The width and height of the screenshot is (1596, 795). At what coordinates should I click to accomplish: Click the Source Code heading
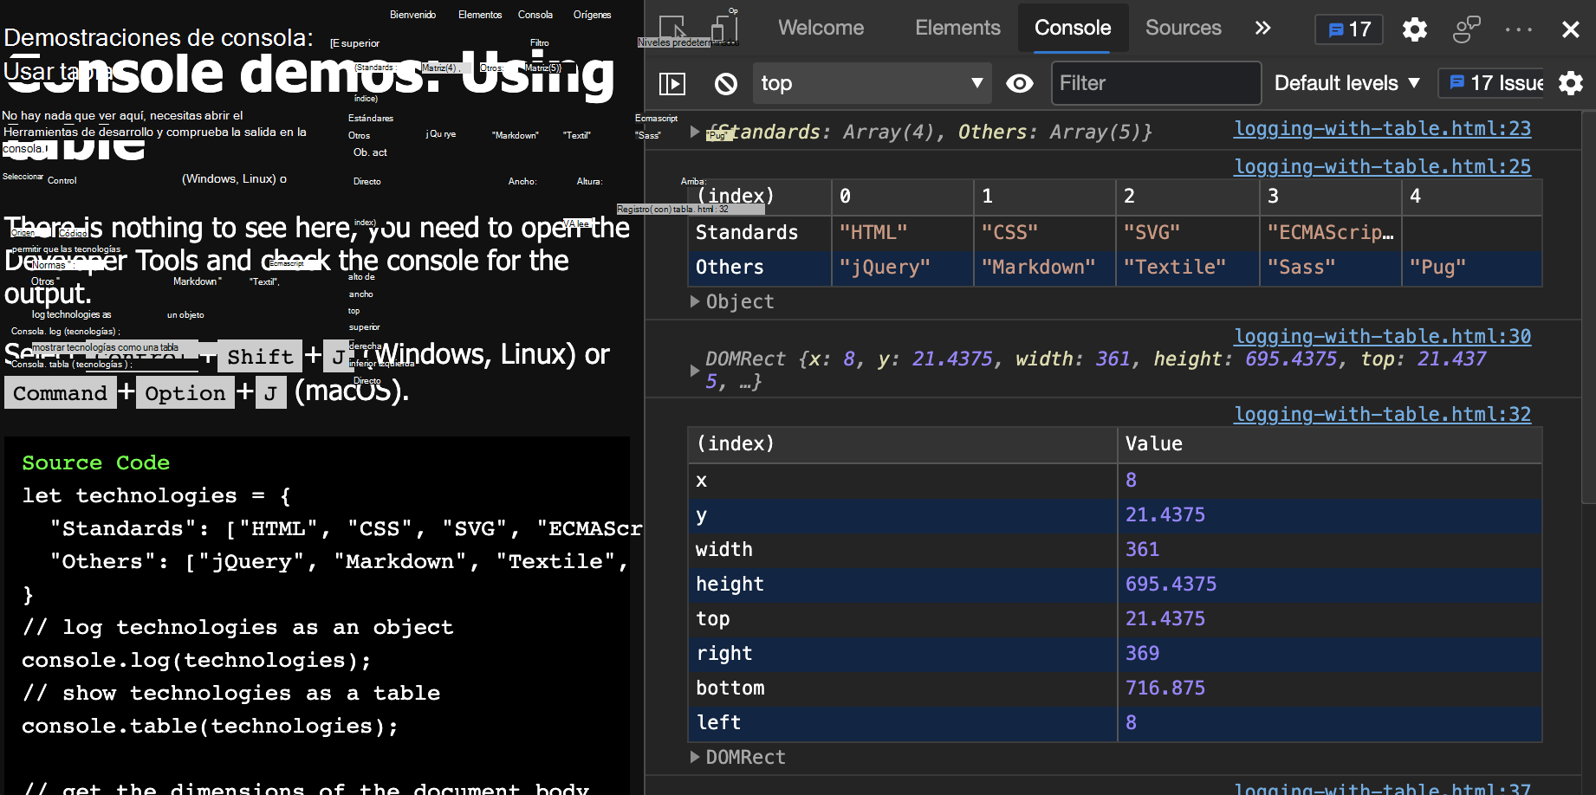coord(95,462)
